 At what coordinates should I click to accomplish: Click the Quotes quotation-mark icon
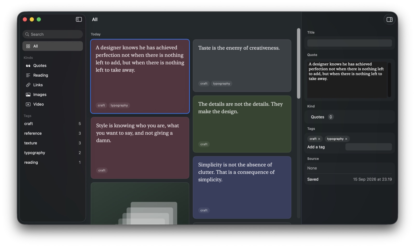point(28,66)
